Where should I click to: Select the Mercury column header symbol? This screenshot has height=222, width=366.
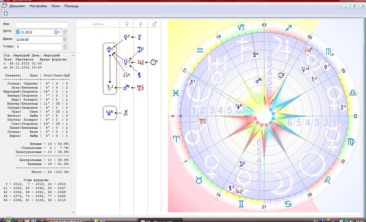(x=127, y=24)
